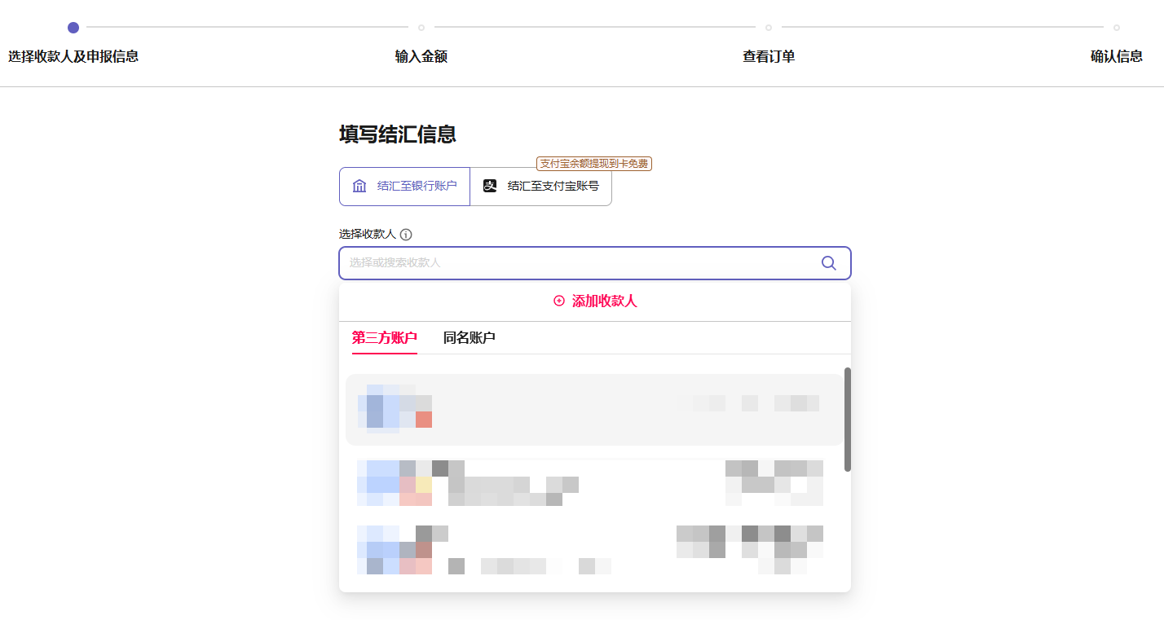Open the 查看订单 step label

tap(769, 57)
